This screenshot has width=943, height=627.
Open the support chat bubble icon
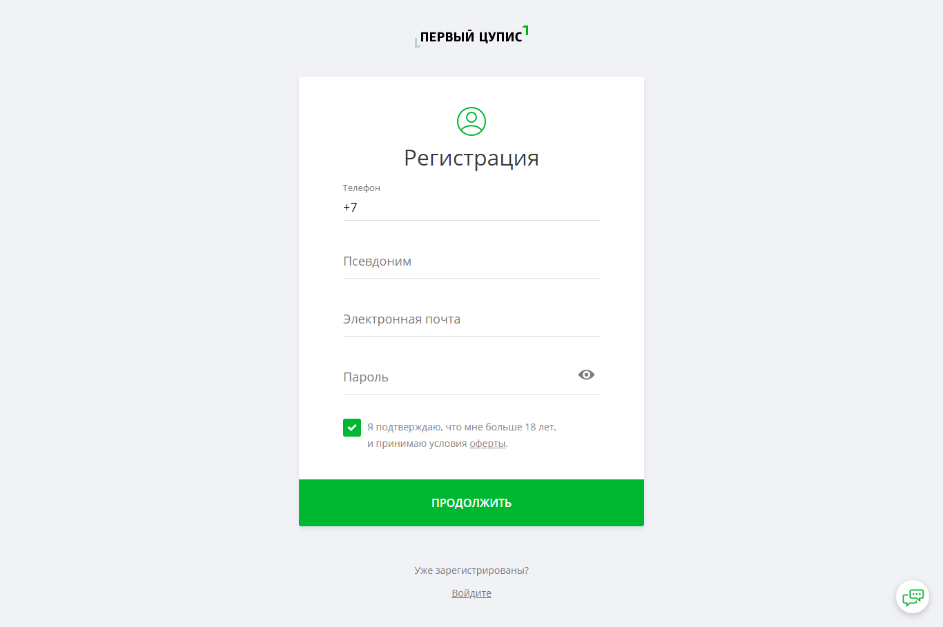(913, 597)
